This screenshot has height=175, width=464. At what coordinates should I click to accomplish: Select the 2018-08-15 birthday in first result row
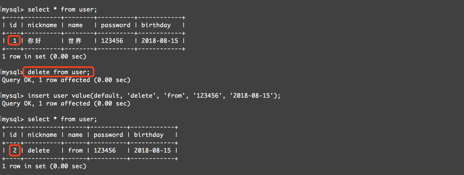[x=160, y=41]
